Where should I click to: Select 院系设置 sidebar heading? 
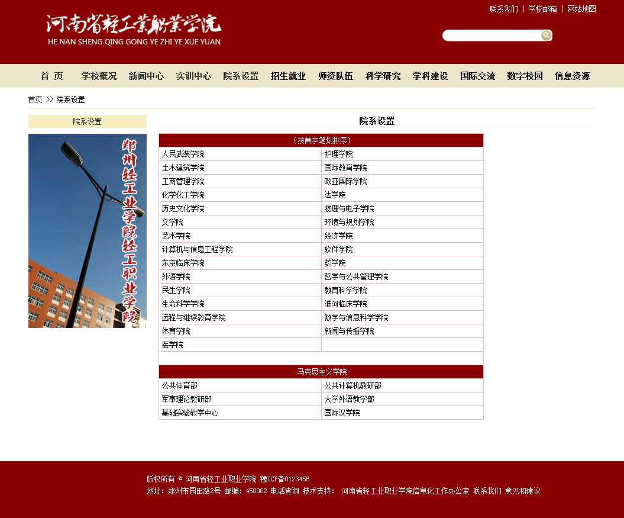(87, 121)
